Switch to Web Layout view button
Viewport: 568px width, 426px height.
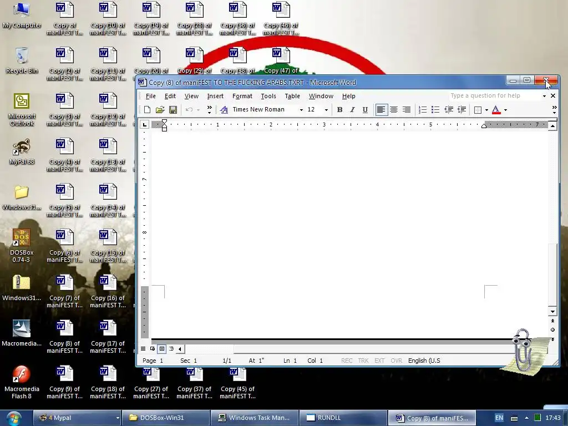click(x=153, y=349)
